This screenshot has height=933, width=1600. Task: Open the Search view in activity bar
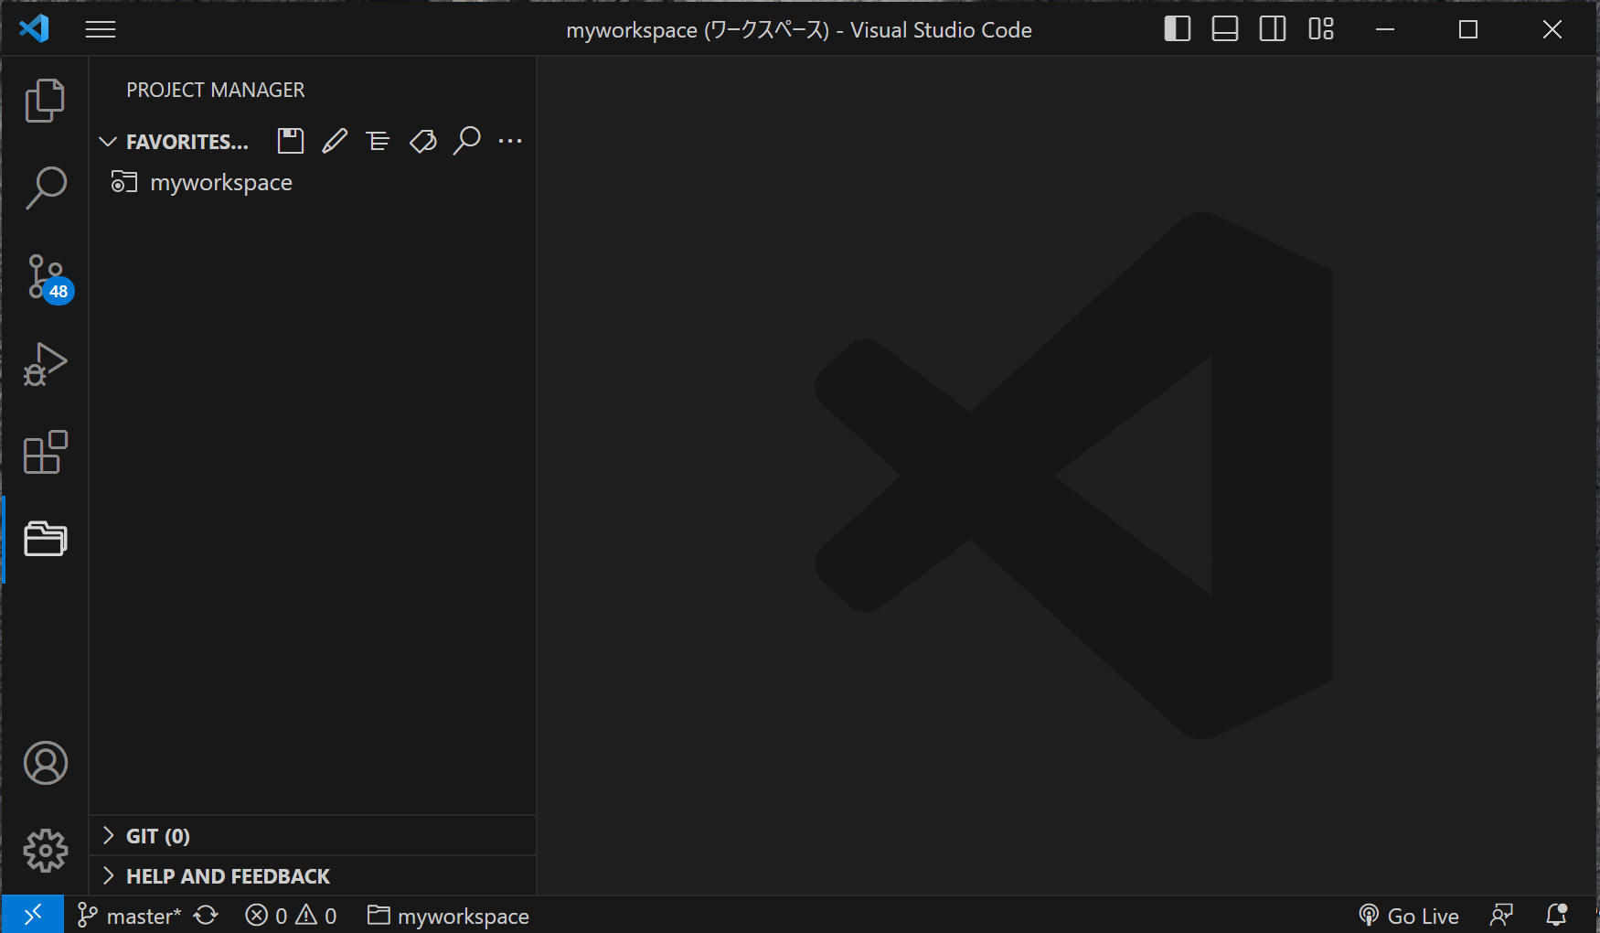45,188
